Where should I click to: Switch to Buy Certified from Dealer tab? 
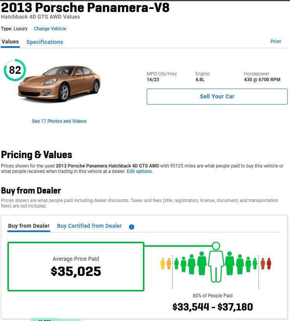tap(89, 226)
